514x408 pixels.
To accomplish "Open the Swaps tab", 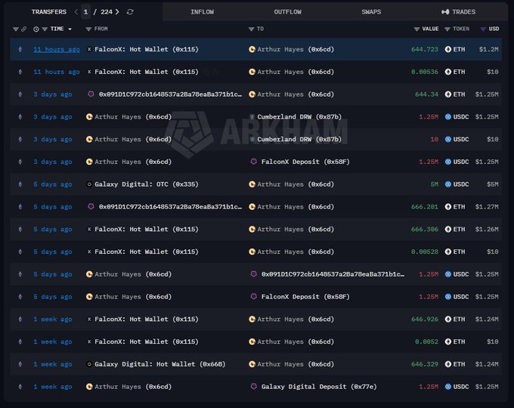I will pos(371,12).
